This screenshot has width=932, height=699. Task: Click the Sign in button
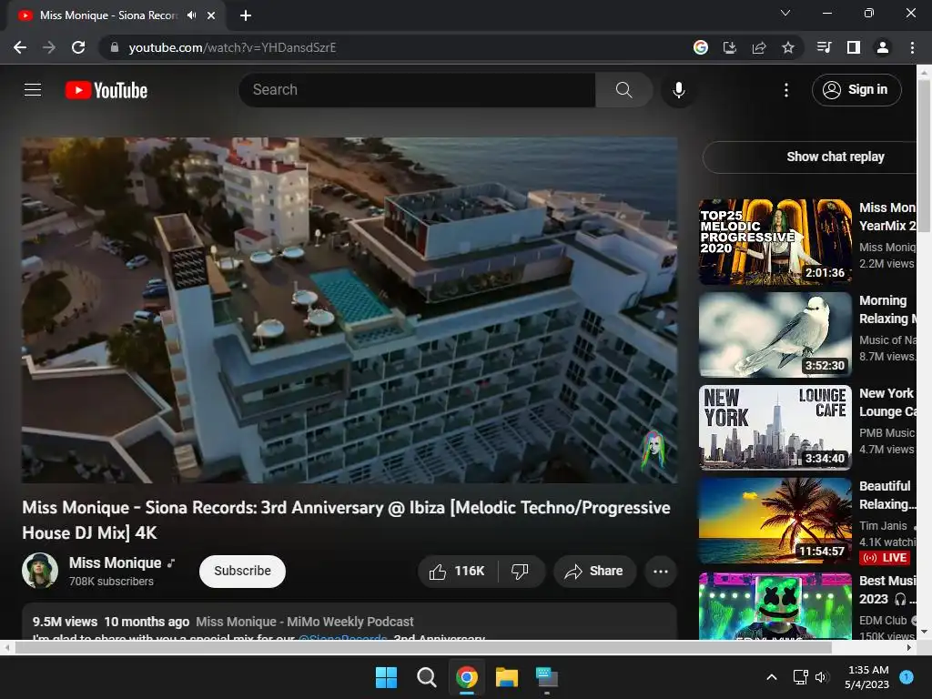(856, 90)
